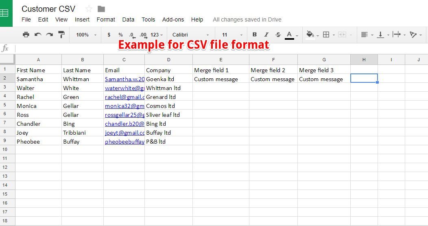Screen dimensions: 428x226
Task: Open the Help menu
Action: [x=197, y=19]
